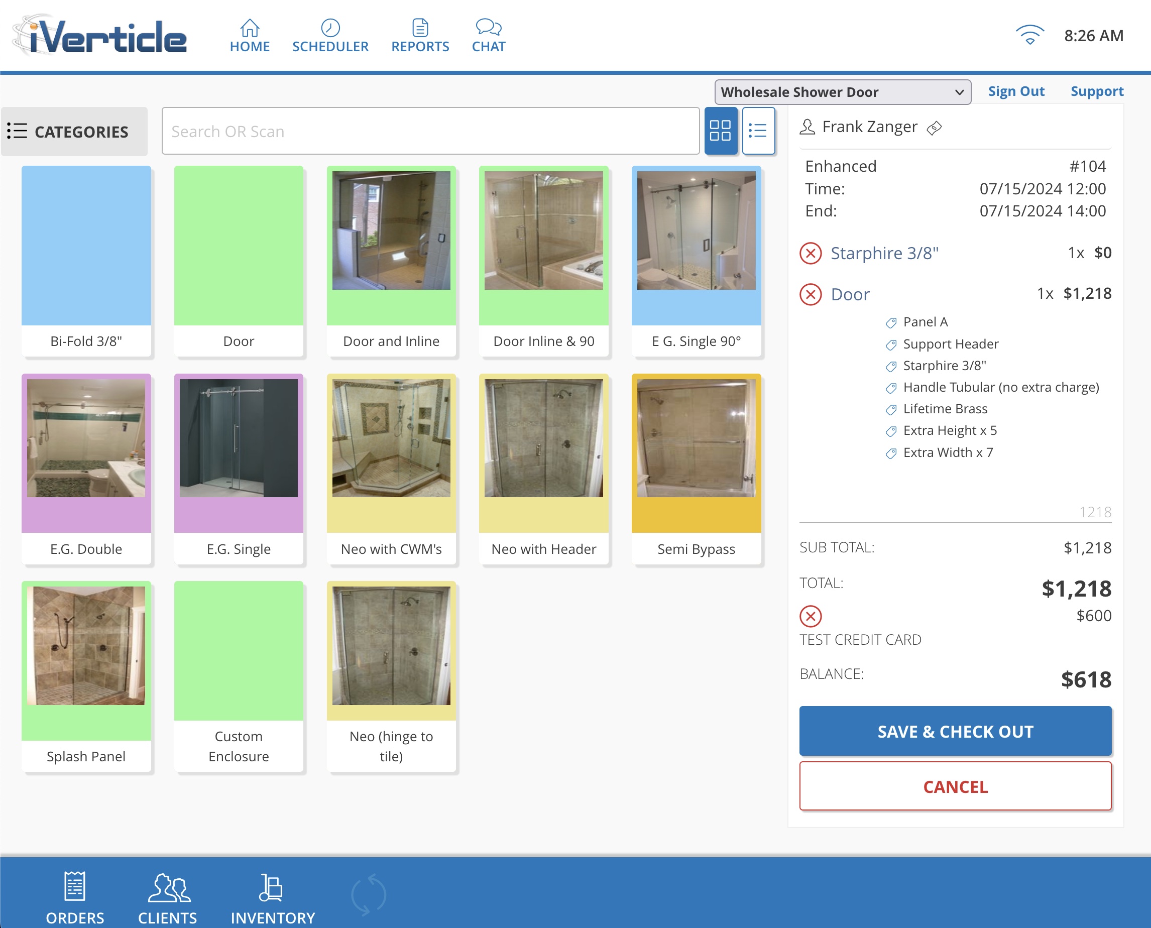This screenshot has height=928, width=1151.
Task: Open the Support link
Action: (x=1096, y=91)
